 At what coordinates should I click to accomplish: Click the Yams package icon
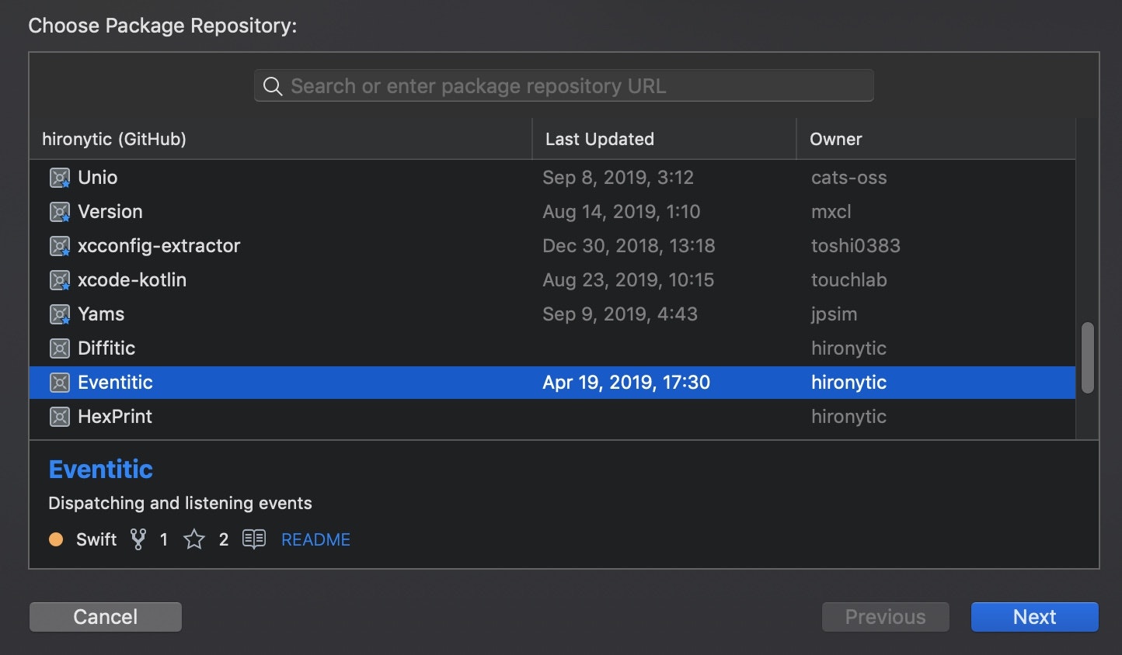click(60, 314)
